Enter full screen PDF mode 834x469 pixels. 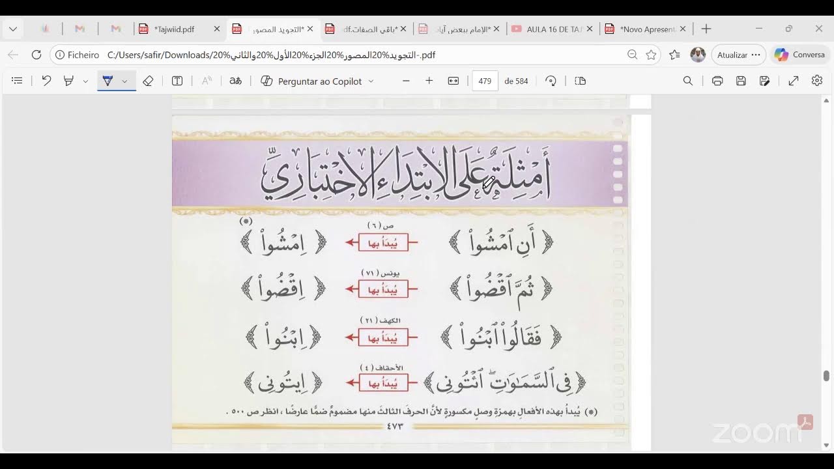tap(794, 81)
